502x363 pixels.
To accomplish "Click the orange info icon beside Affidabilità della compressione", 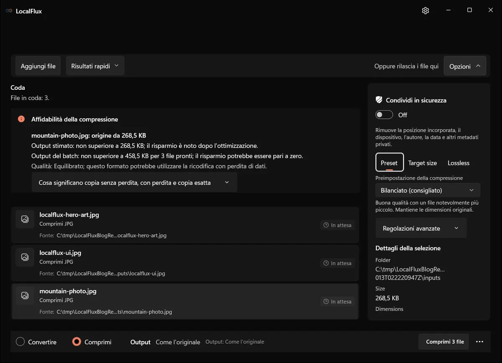I will click(x=21, y=119).
